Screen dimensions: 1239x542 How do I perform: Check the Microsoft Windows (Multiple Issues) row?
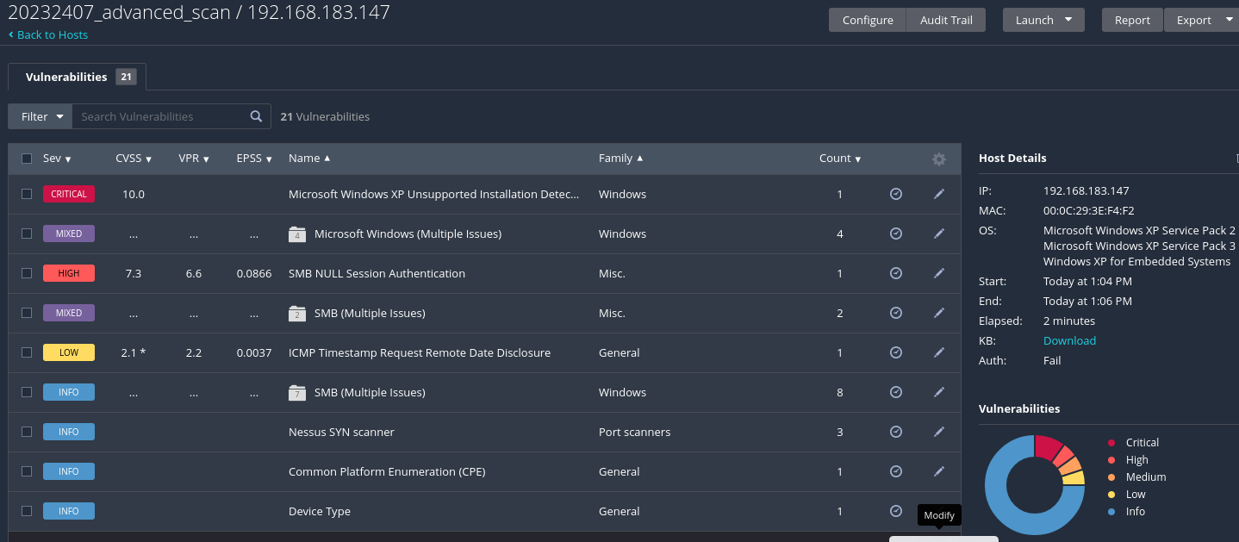pyautogui.click(x=27, y=234)
